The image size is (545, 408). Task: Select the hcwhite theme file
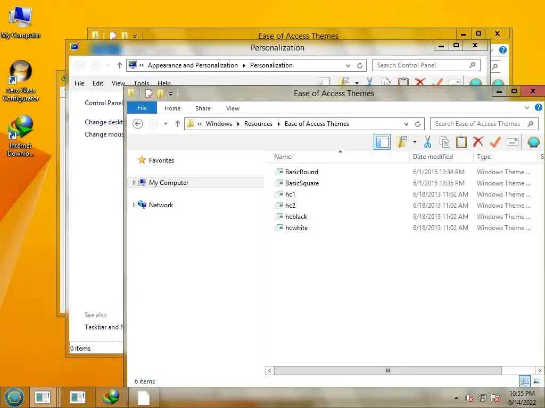point(296,227)
